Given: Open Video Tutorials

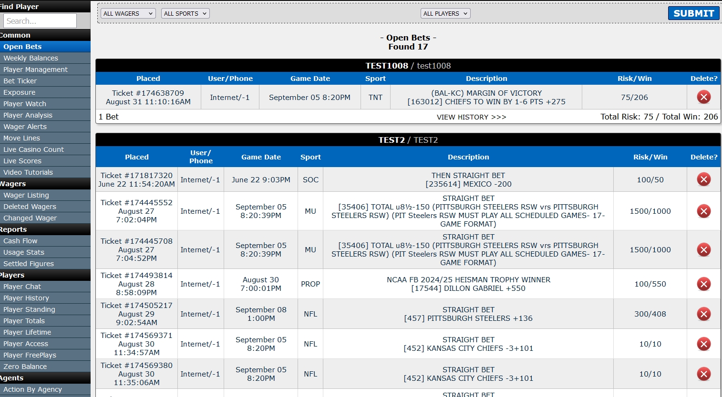Looking at the screenshot, I should coord(45,172).
